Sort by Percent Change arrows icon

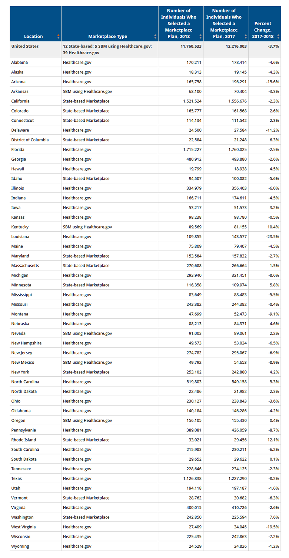tap(278, 37)
